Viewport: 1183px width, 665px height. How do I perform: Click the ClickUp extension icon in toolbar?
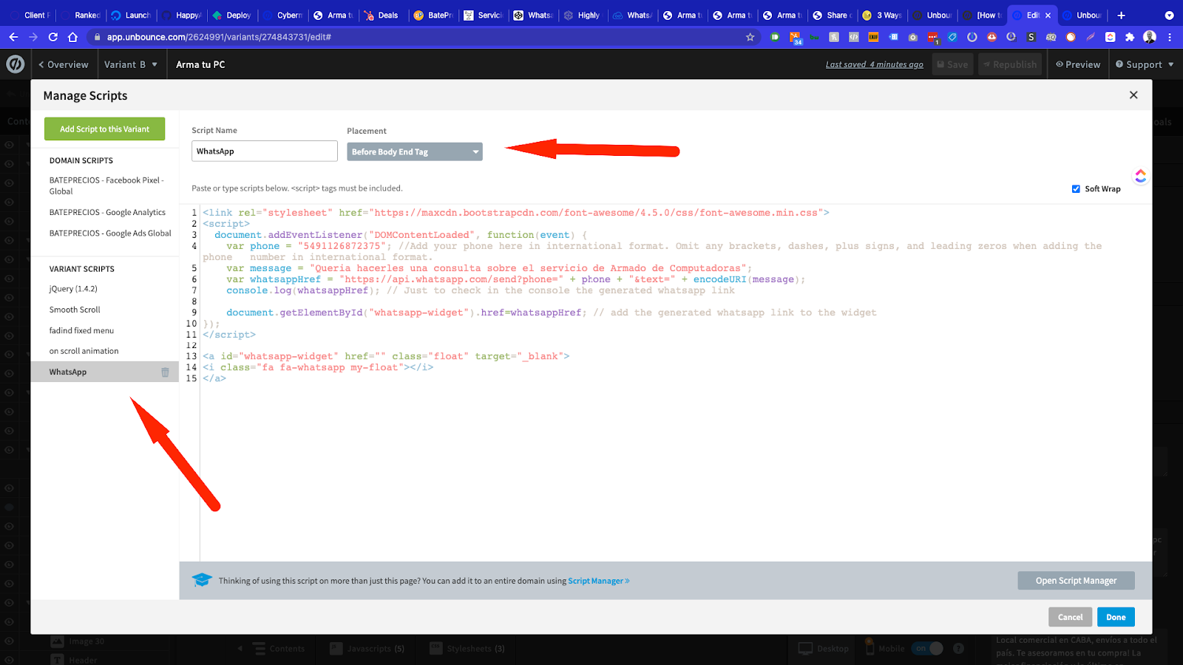coord(1110,37)
